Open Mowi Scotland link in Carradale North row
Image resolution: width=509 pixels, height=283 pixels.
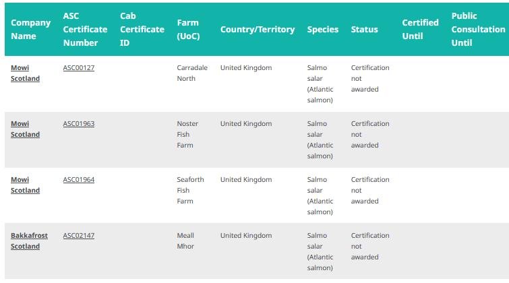pyautogui.click(x=25, y=73)
